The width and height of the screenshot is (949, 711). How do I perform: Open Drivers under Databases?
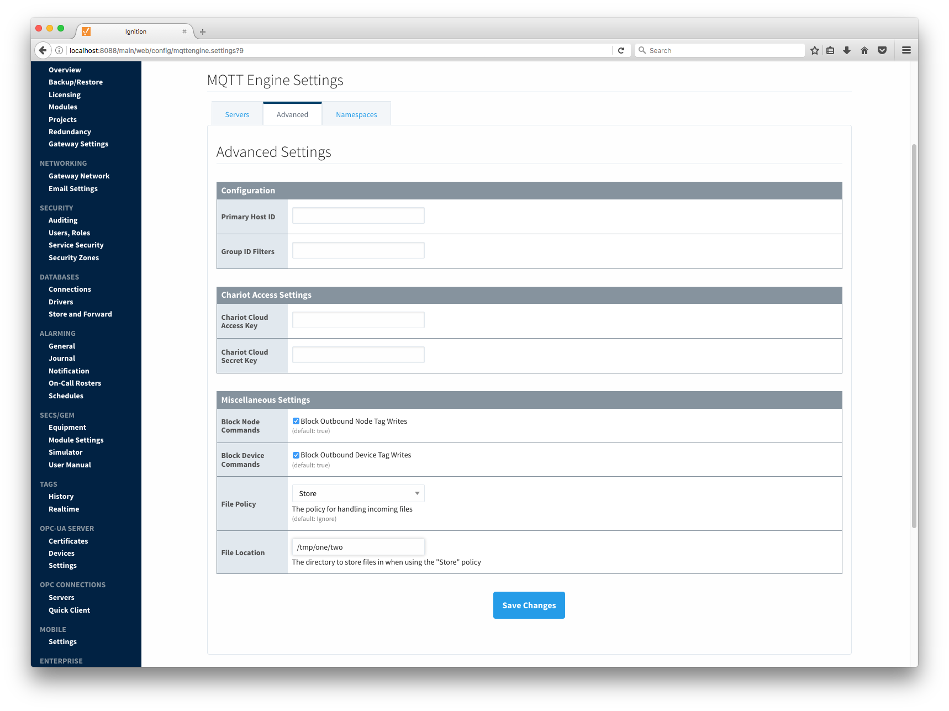point(61,302)
